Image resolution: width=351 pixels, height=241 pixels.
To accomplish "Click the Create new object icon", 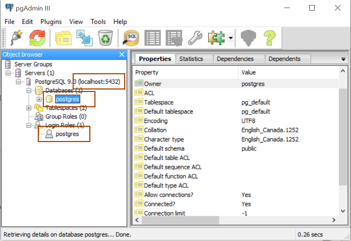I will coord(84,38).
